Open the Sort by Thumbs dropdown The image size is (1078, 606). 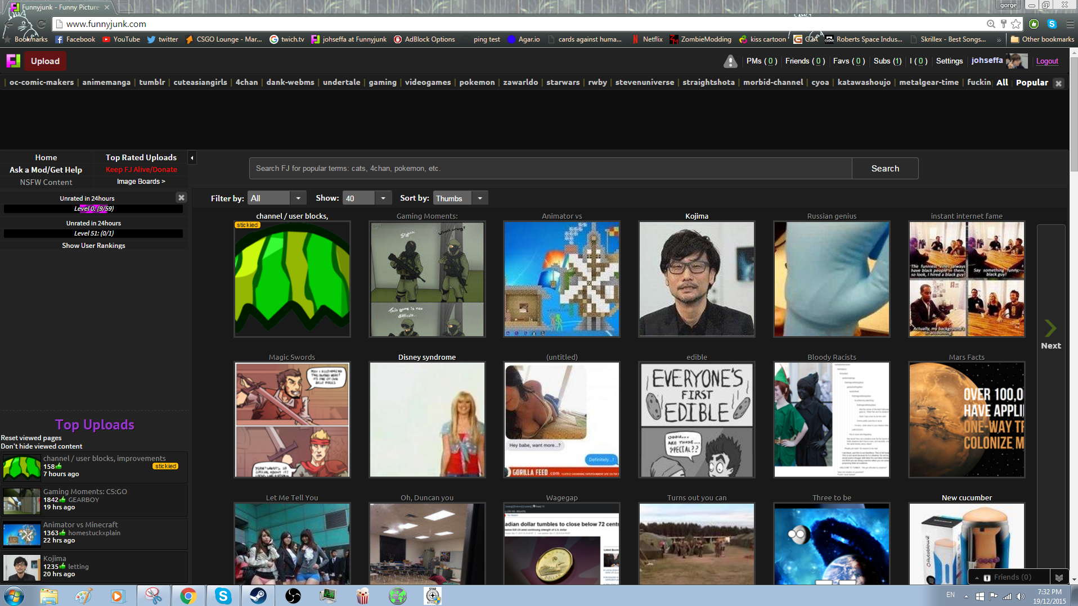[x=460, y=198]
